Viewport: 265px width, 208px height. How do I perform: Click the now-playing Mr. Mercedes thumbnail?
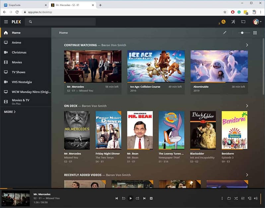tap(16, 198)
